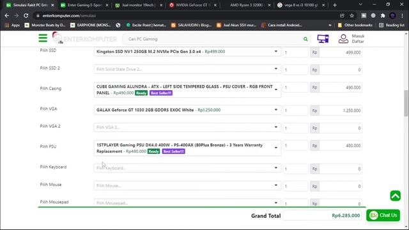This screenshot has width=409, height=230.
Task: Click the user account avatar icon
Action: pyautogui.click(x=343, y=39)
